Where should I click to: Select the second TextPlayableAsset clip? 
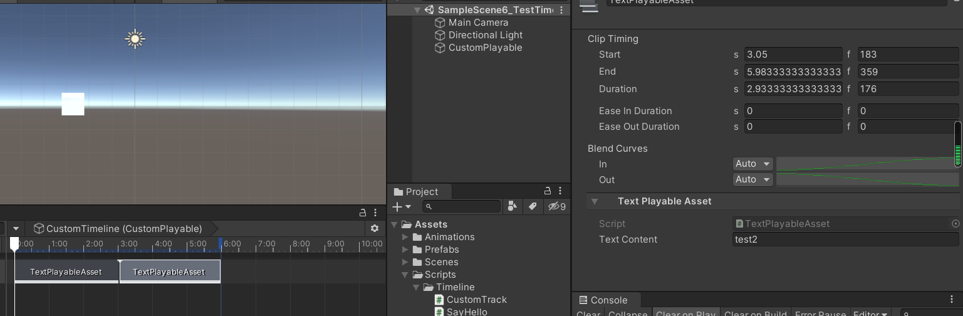[170, 271]
